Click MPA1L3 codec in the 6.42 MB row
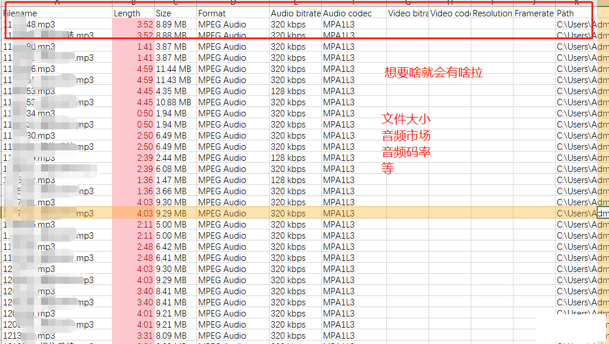This screenshot has height=344, width=609. (354, 247)
